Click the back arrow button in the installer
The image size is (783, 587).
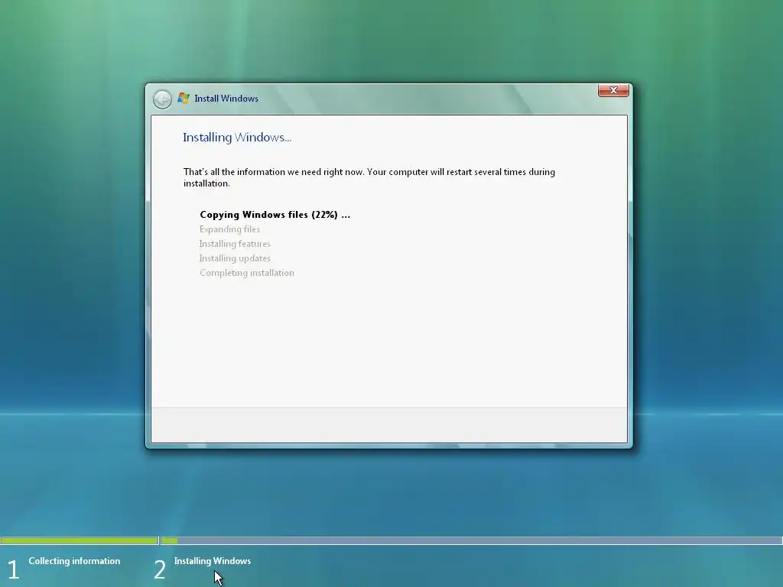[x=162, y=99]
